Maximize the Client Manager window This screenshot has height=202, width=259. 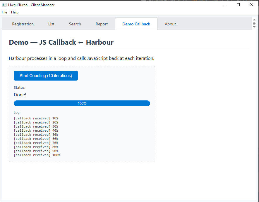238,5
